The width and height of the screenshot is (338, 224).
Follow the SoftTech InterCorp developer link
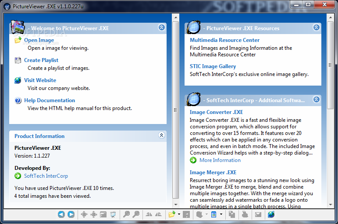(x=46, y=176)
